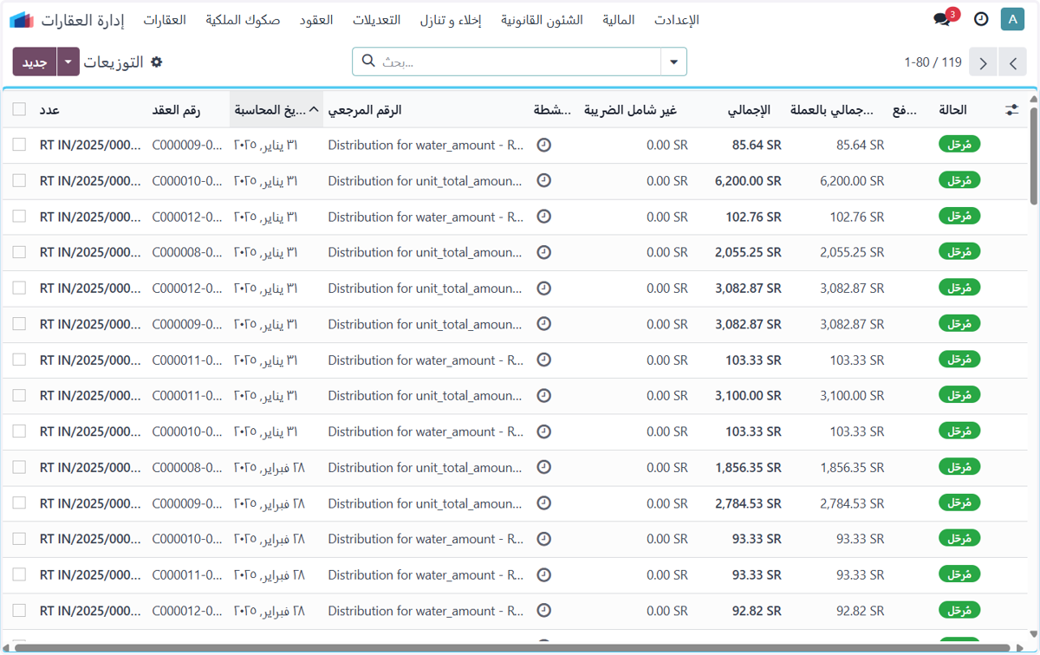This screenshot has width=1040, height=655.
Task: Click the 1,856.35 SR bold total cell
Action: pyautogui.click(x=748, y=467)
